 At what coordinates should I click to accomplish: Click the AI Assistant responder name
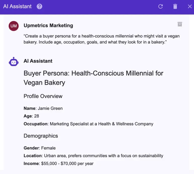pos(38,61)
